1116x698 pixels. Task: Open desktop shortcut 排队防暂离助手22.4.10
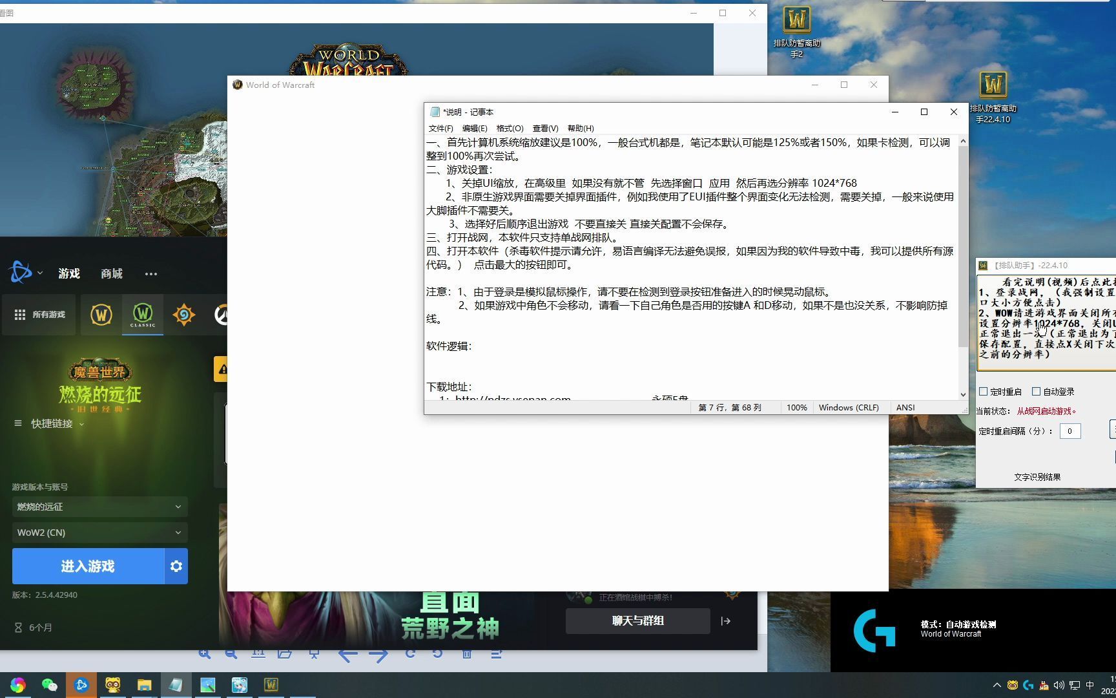point(993,97)
